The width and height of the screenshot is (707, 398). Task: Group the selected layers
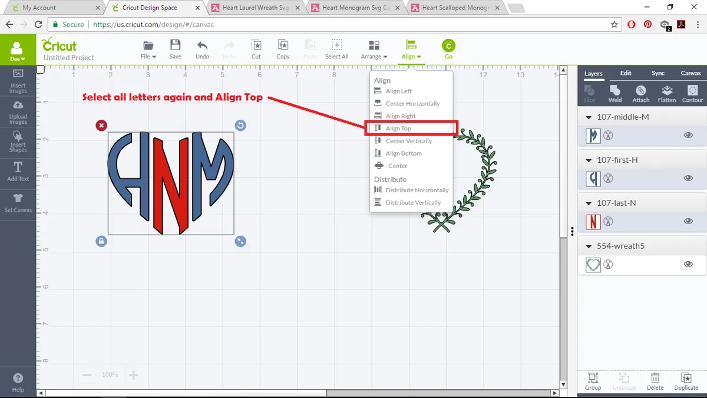[x=593, y=381]
